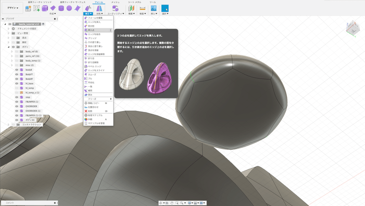Select the form Cylinder primitive tool
Image resolution: width=365 pixels, height=206 pixels.
pos(61,8)
